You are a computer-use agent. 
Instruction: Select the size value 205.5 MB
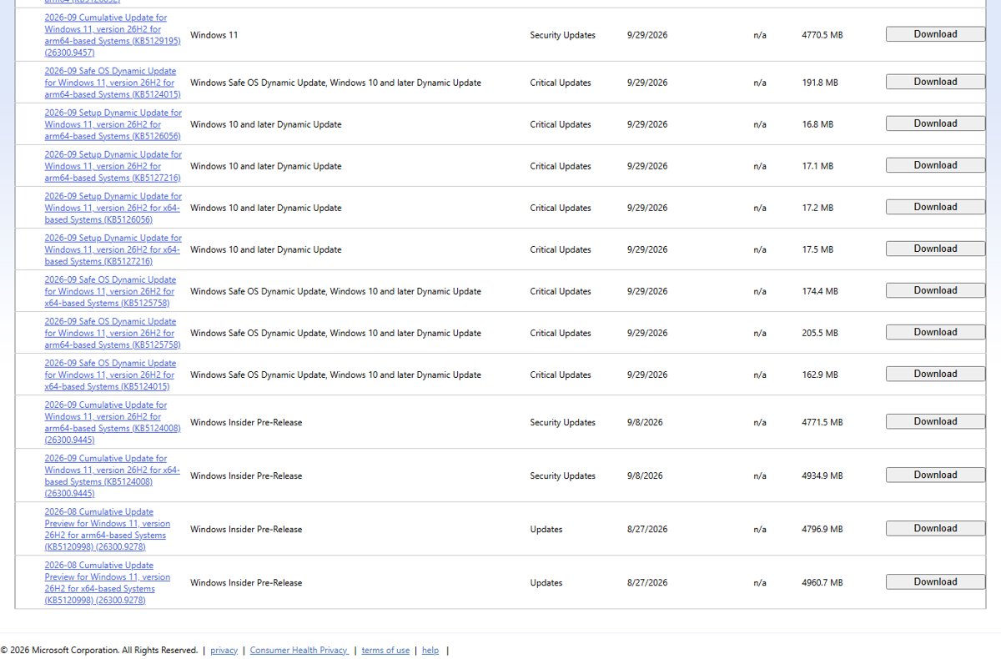point(820,333)
